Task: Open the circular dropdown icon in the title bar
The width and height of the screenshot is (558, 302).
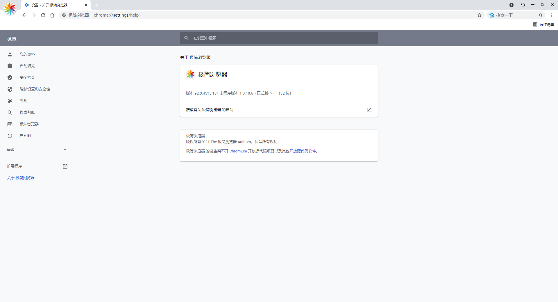Action: [x=512, y=5]
